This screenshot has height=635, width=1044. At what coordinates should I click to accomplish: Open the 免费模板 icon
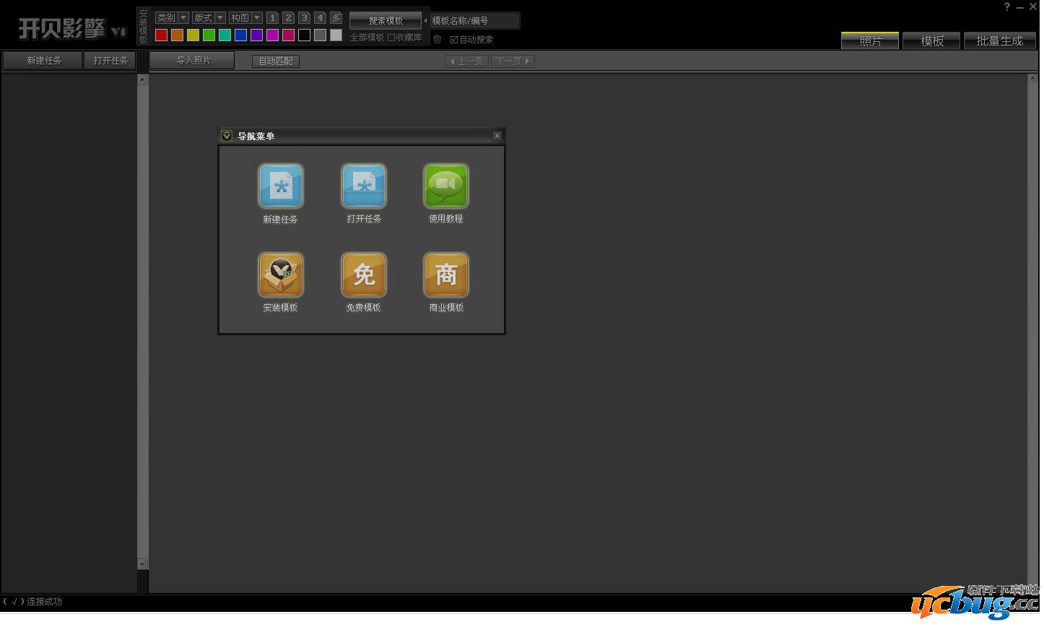click(363, 275)
